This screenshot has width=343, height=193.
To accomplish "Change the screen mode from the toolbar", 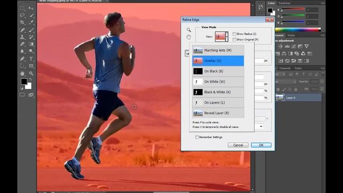I will click(31, 95).
